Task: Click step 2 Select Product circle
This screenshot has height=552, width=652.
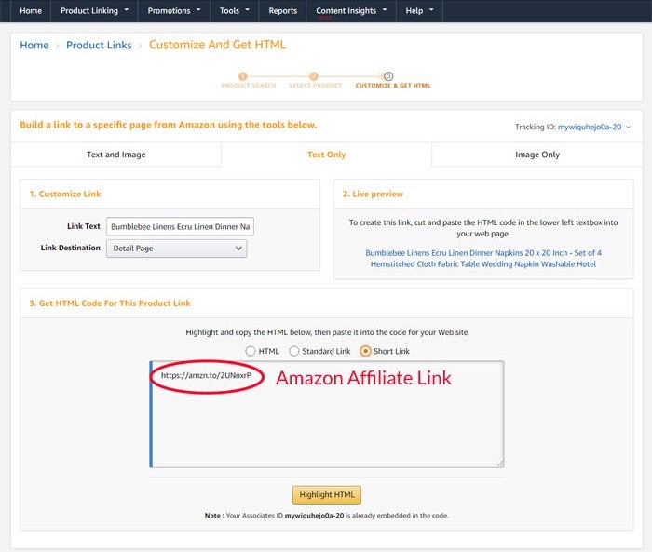Action: pos(314,76)
